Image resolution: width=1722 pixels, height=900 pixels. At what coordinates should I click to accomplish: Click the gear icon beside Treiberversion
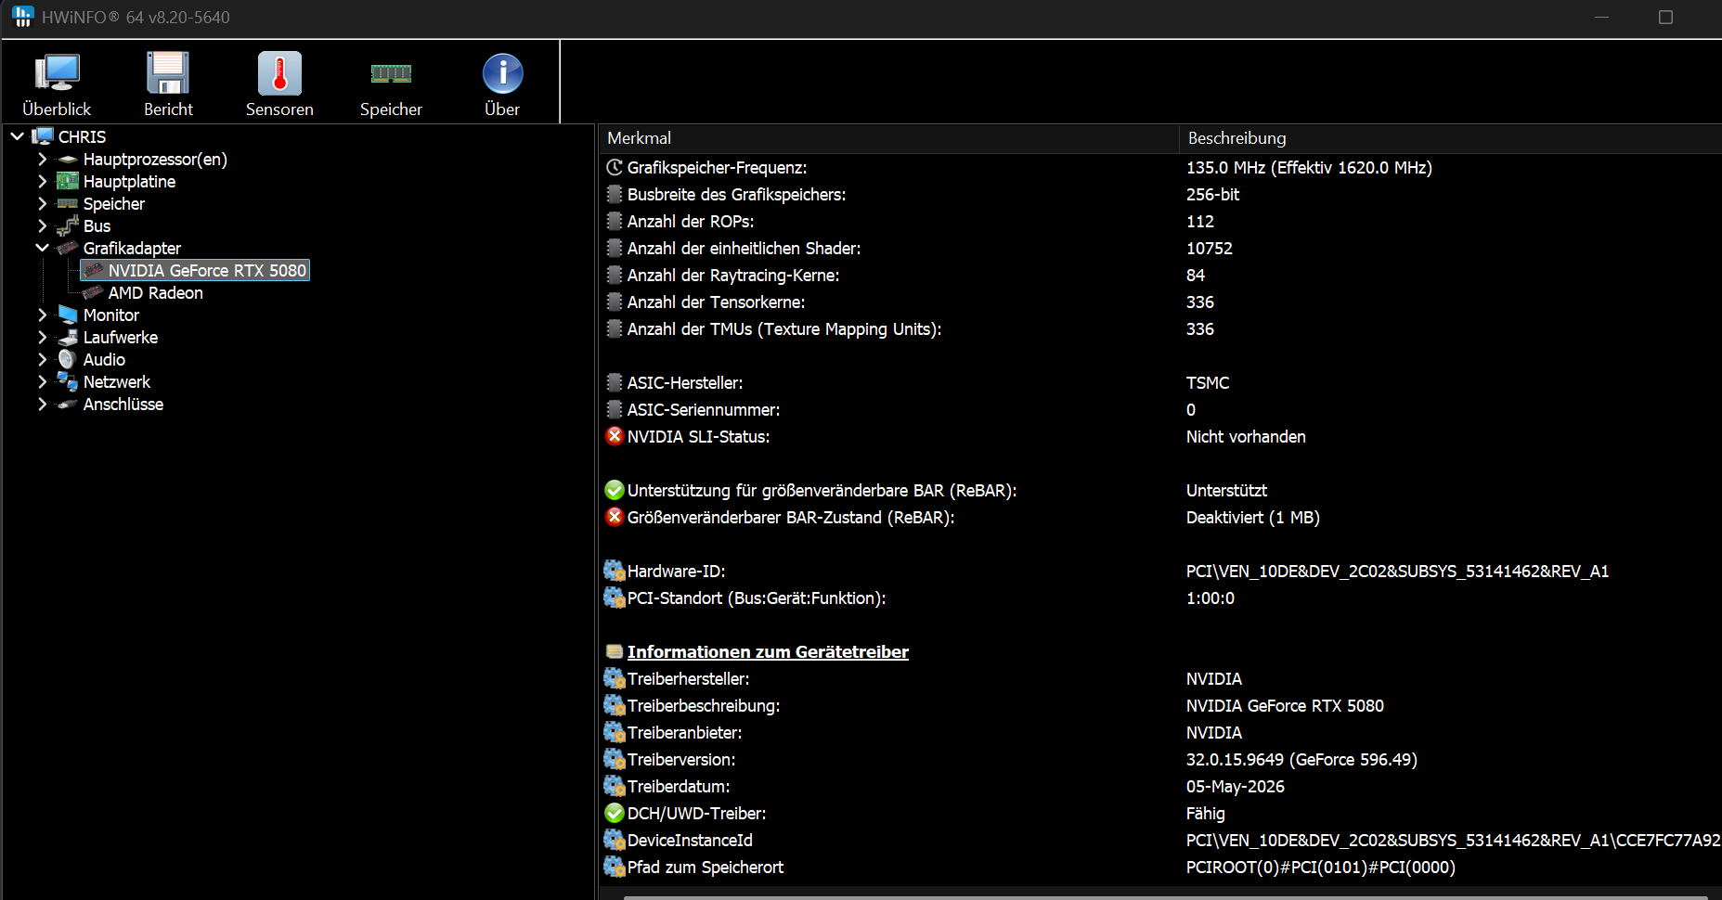(615, 759)
